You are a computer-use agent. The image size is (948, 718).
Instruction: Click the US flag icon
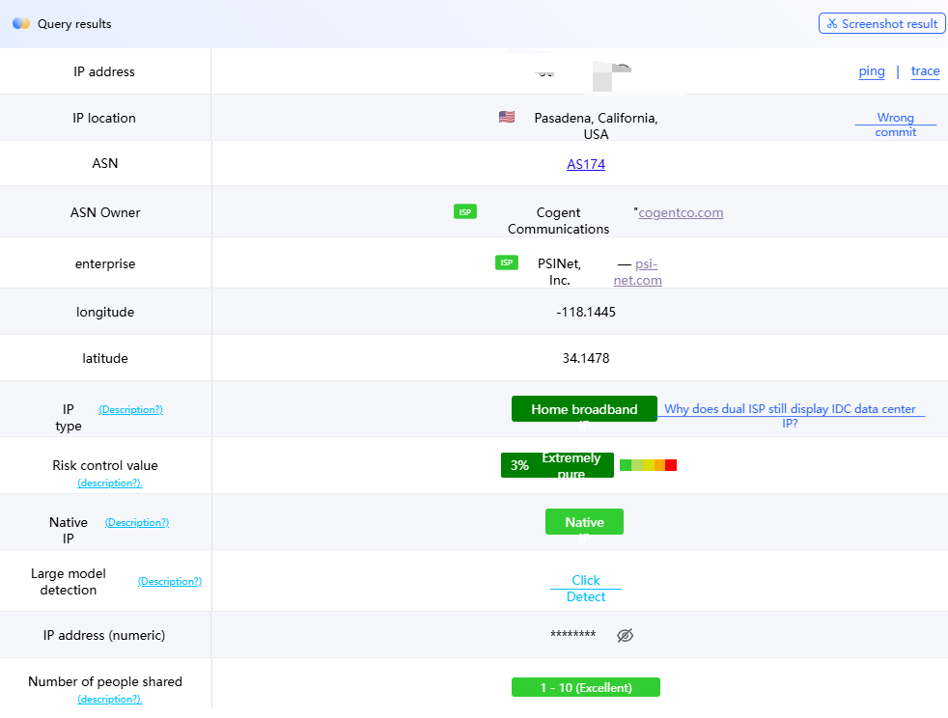pos(507,117)
